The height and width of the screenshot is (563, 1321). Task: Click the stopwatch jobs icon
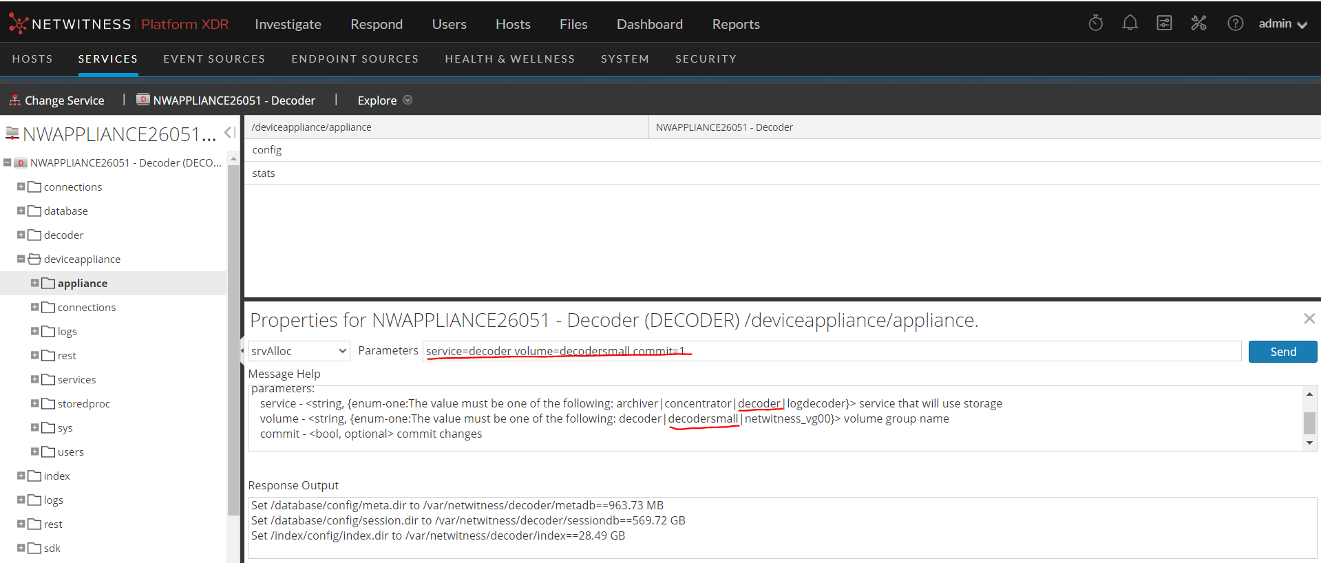1095,23
